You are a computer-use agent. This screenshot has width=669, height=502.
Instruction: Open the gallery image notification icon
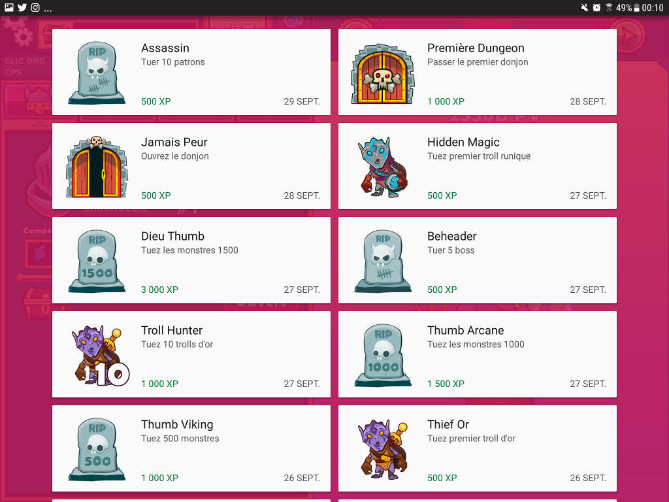9,7
